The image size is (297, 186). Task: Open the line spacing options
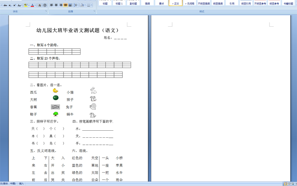tap(76, 5)
